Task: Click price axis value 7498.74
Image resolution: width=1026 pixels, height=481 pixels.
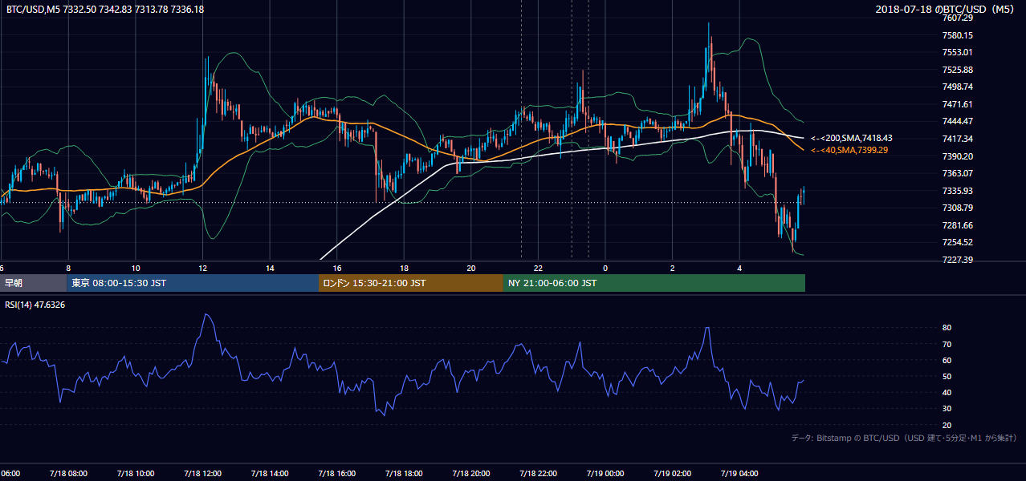Action: coord(958,87)
